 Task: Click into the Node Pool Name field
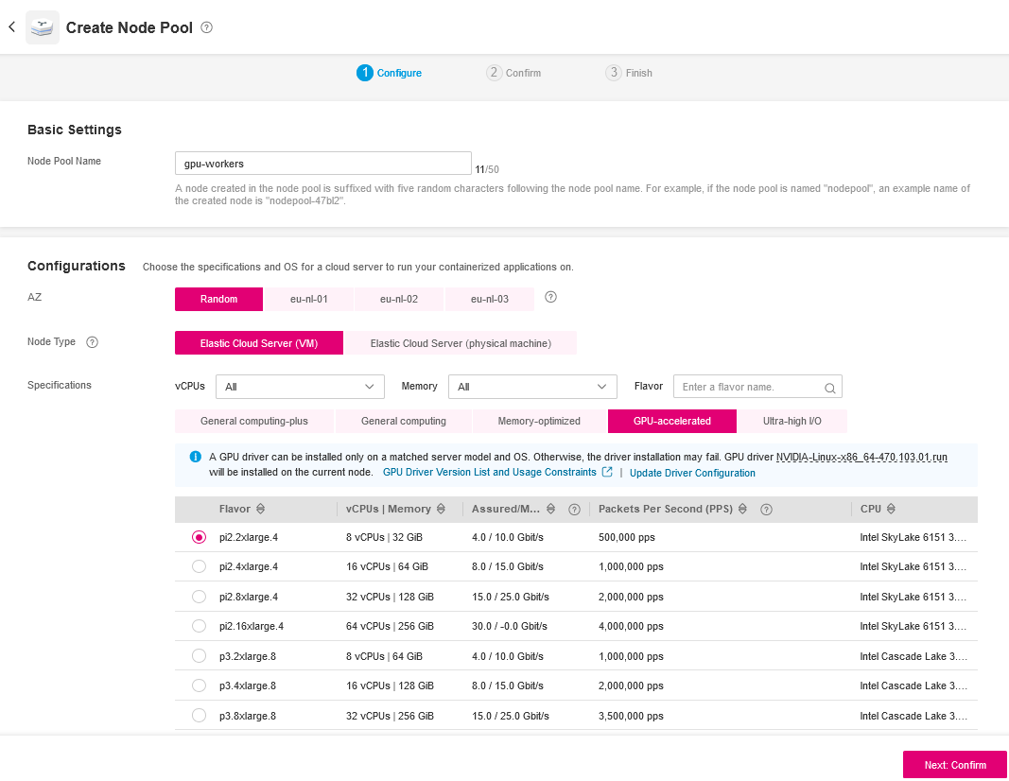pyautogui.click(x=322, y=164)
